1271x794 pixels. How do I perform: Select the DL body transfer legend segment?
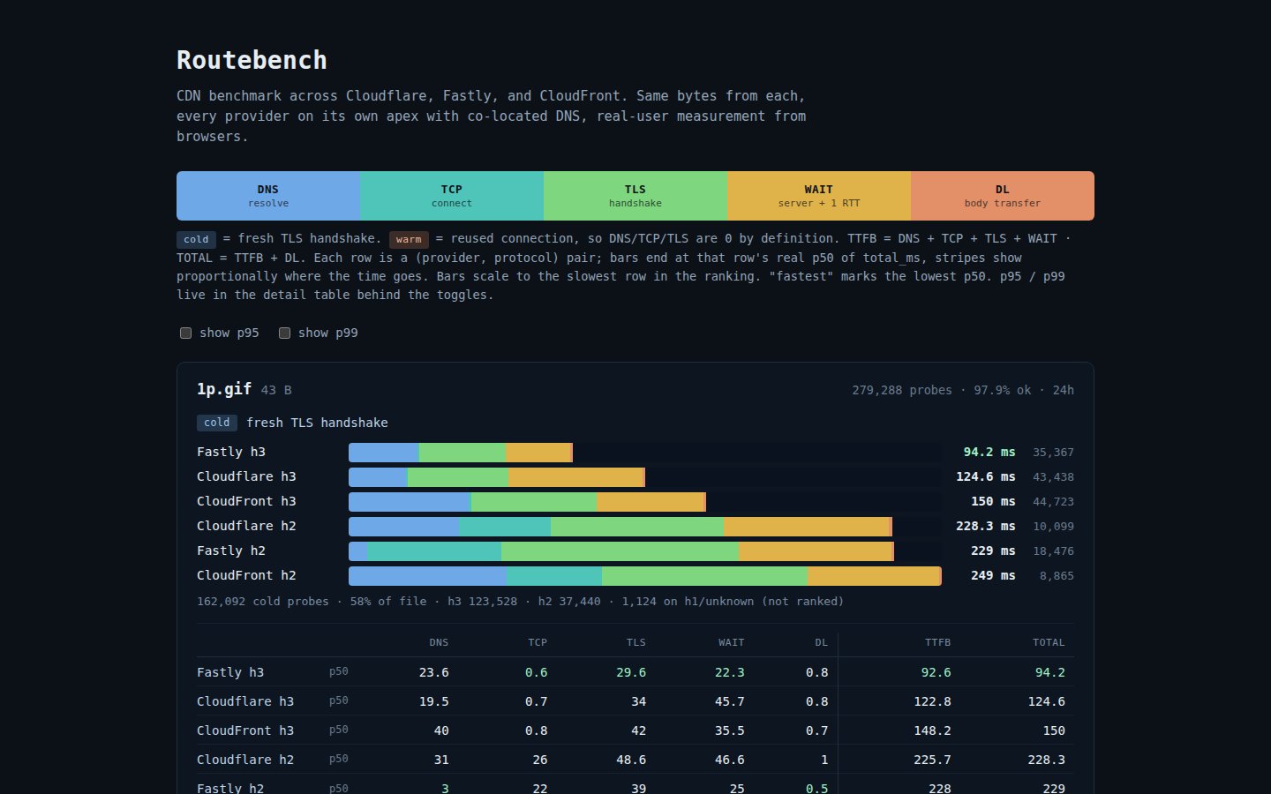coord(1002,195)
